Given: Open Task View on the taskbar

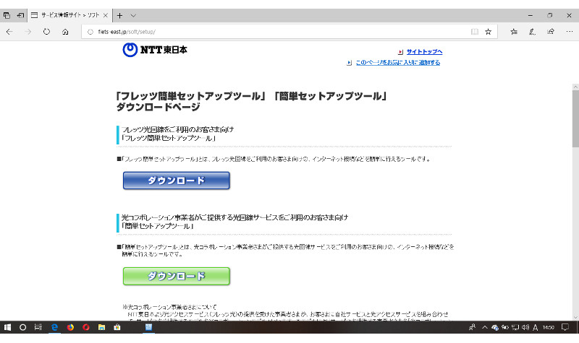Looking at the screenshot, I should tap(38, 327).
